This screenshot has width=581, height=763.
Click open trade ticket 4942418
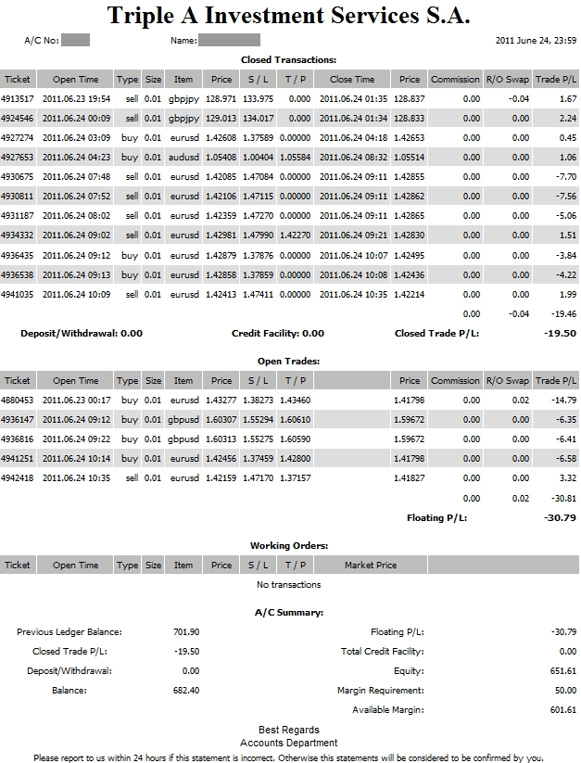[17, 478]
